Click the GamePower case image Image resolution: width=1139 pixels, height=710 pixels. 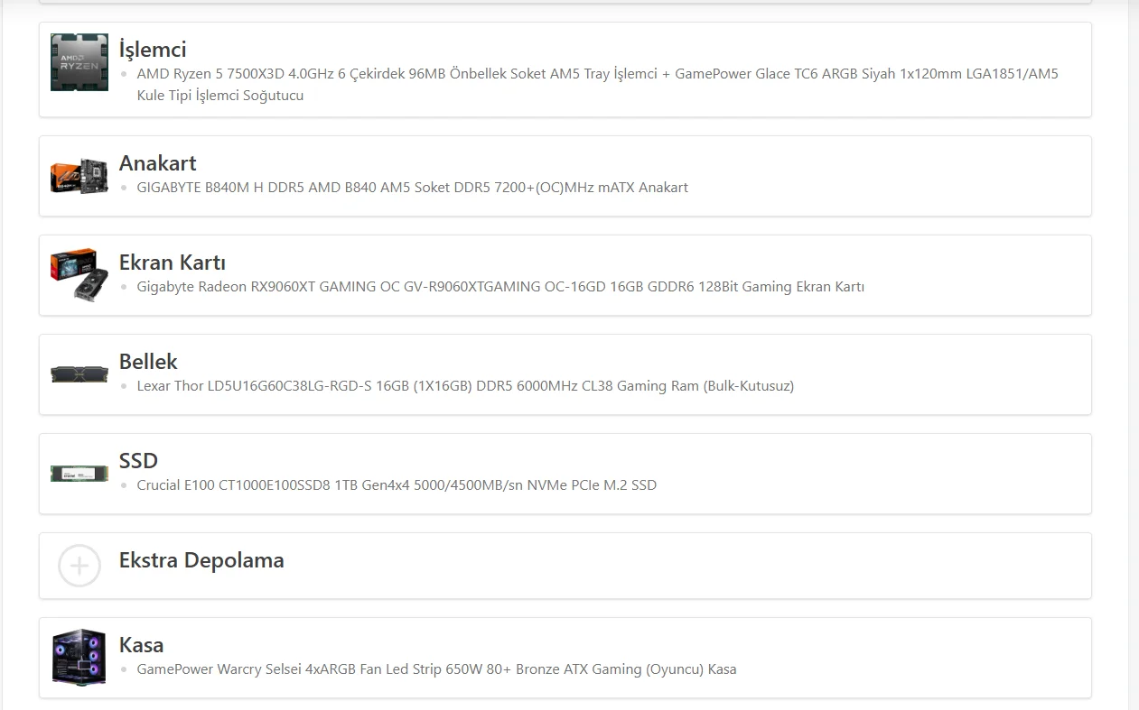point(79,657)
